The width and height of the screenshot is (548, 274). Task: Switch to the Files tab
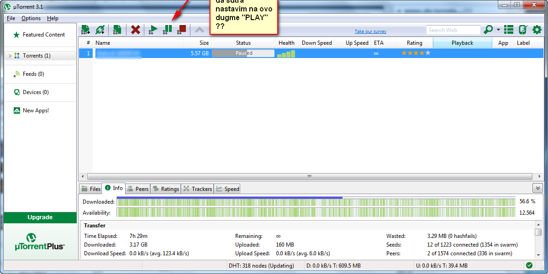point(90,189)
